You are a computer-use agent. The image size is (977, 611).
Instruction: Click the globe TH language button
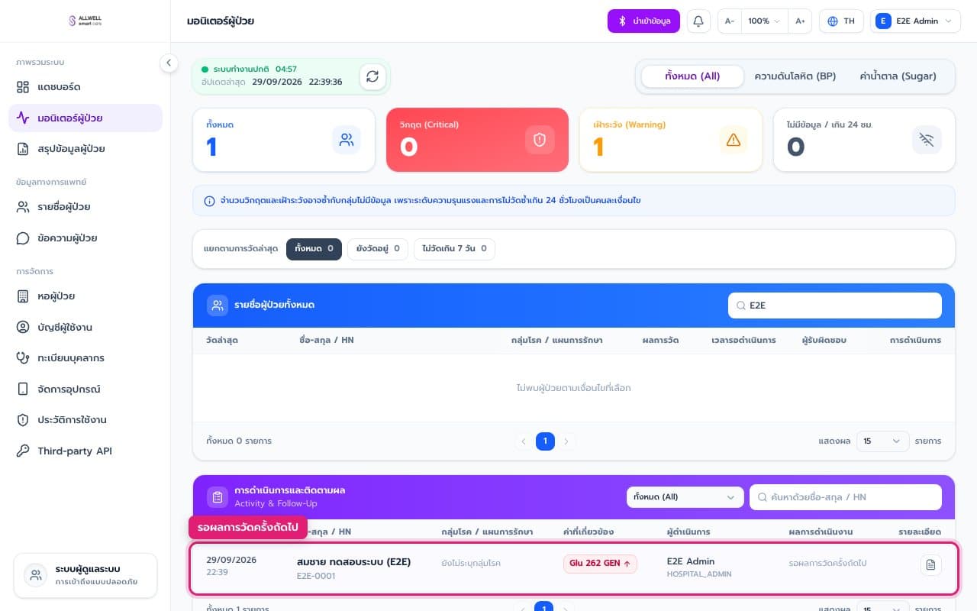[x=840, y=21]
